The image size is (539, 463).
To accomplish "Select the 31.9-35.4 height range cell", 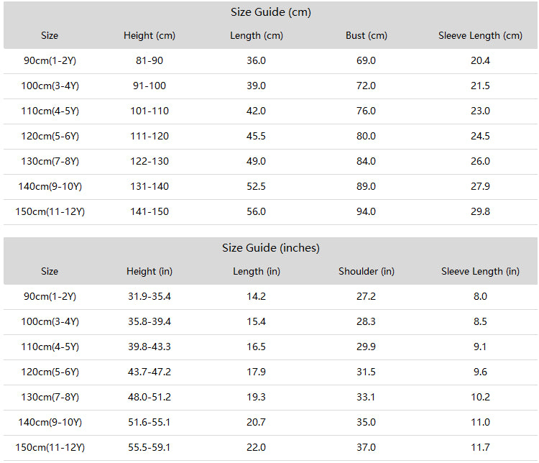I will coord(149,296).
